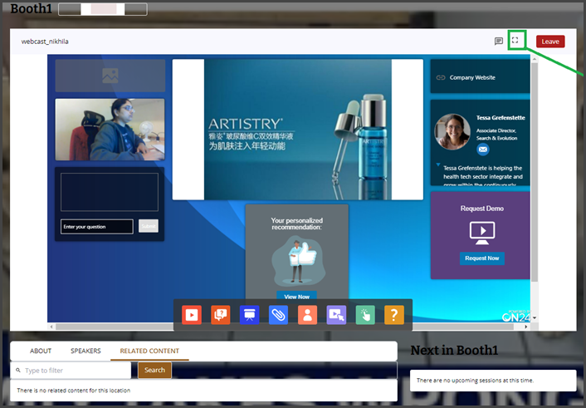The image size is (586, 408).
Task: Click the Request Demo monitor play icon
Action: click(482, 233)
